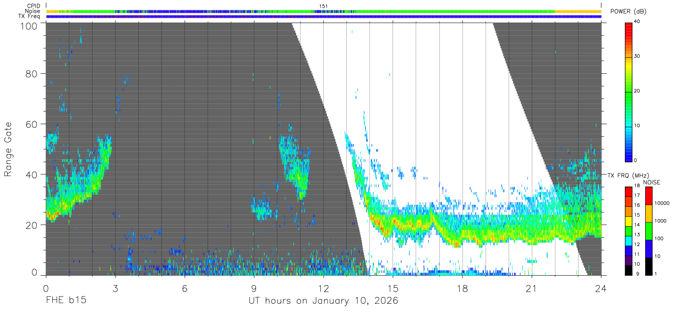Click the 30 tick on power scale
This screenshot has height=312, width=676.
click(x=637, y=57)
